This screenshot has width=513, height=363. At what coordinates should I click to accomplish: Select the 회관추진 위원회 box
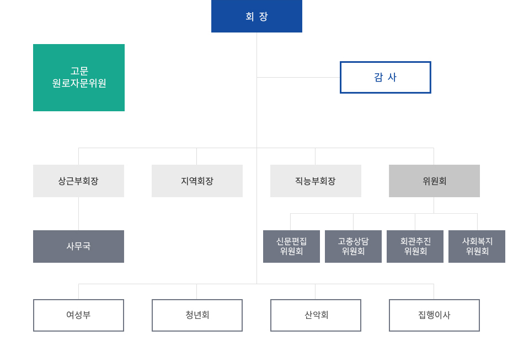point(415,246)
